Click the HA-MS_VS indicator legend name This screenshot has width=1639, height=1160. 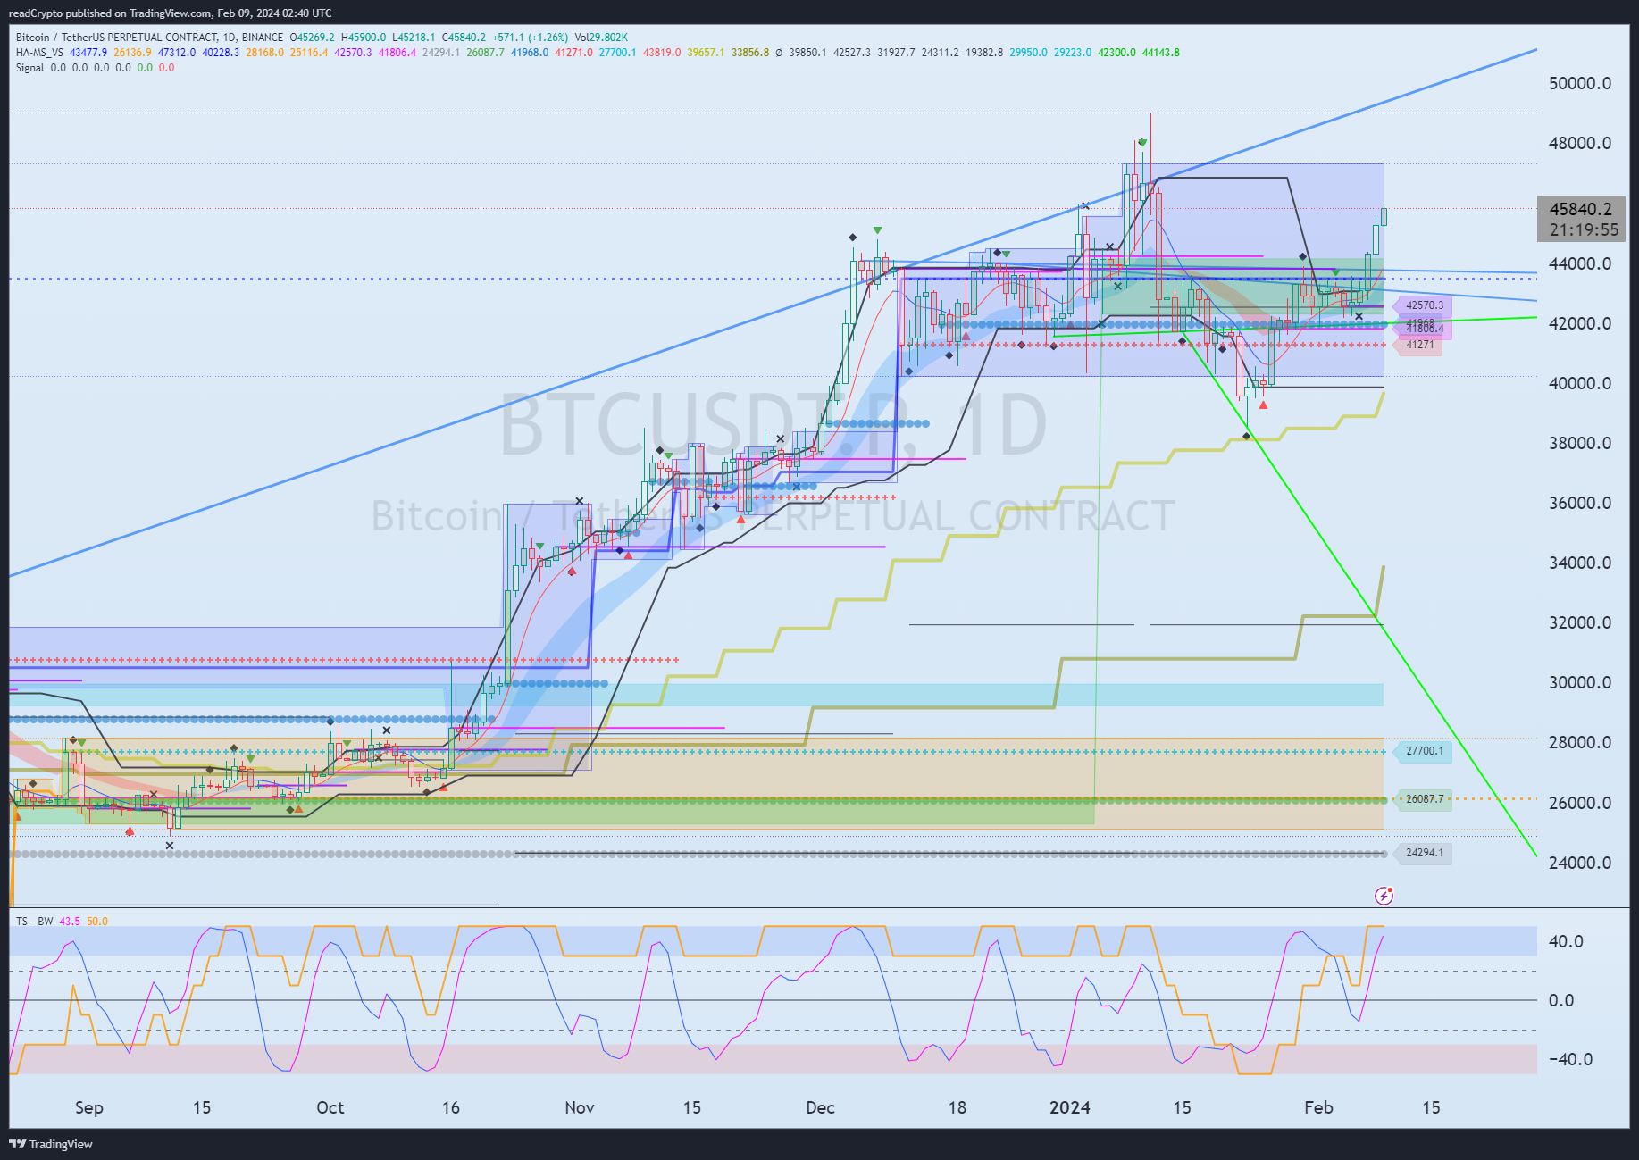[39, 53]
